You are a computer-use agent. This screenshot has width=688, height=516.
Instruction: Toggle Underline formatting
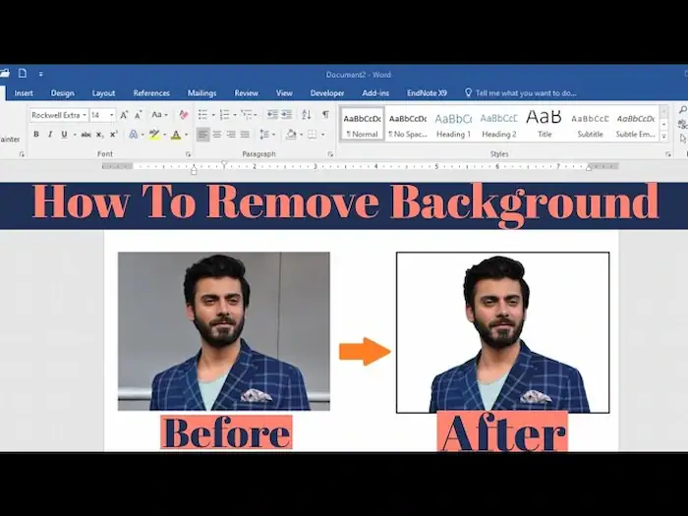64,135
